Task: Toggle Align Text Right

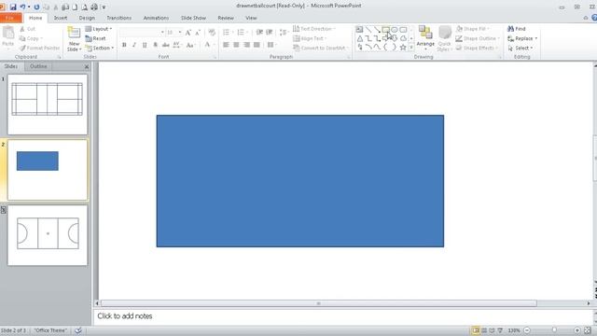Action: [x=246, y=45]
